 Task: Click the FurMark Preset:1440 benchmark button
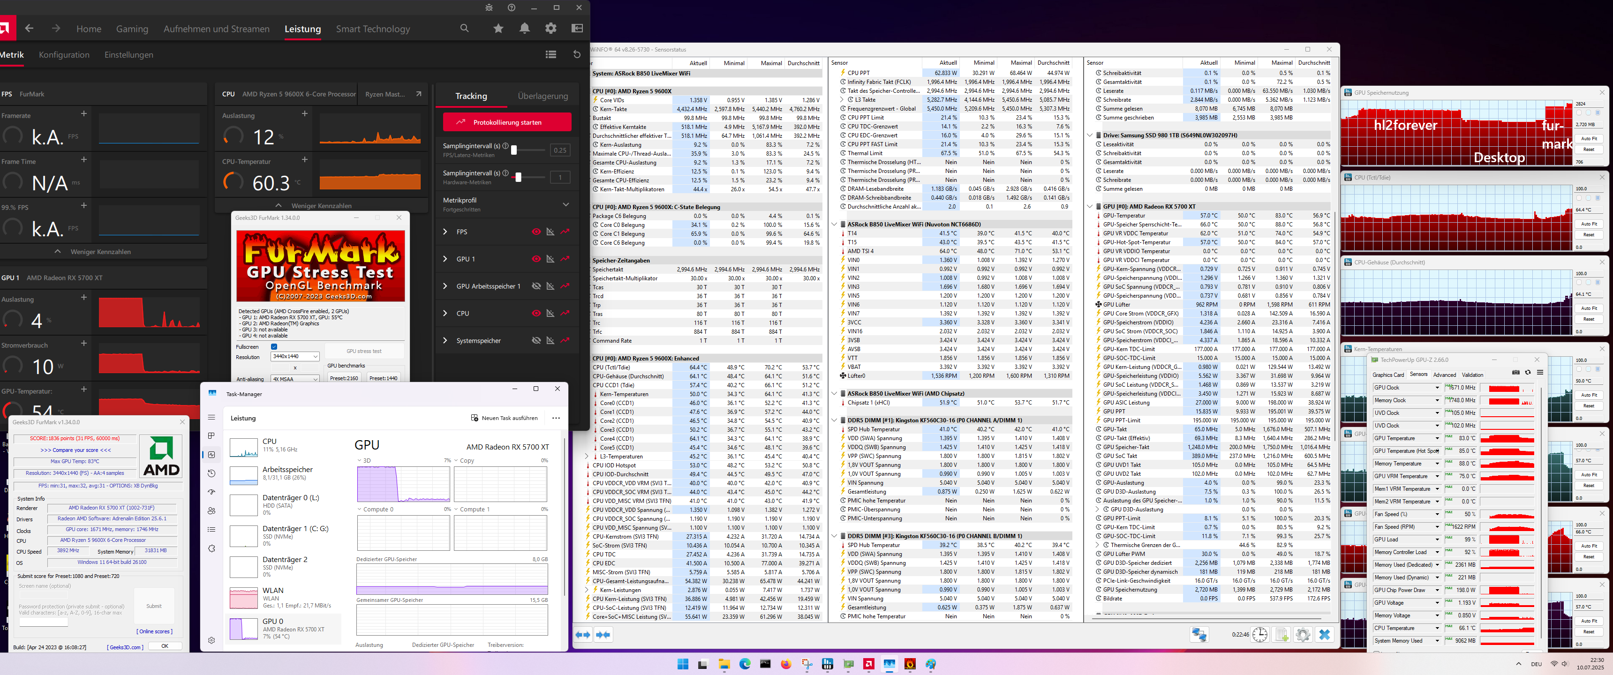(383, 377)
